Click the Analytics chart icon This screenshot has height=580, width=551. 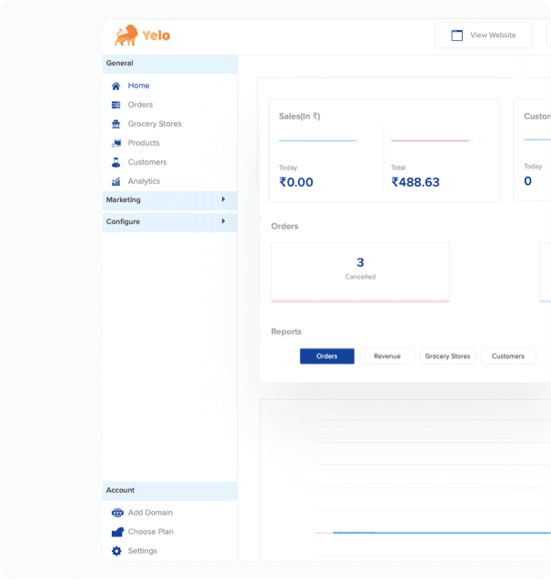(x=116, y=181)
